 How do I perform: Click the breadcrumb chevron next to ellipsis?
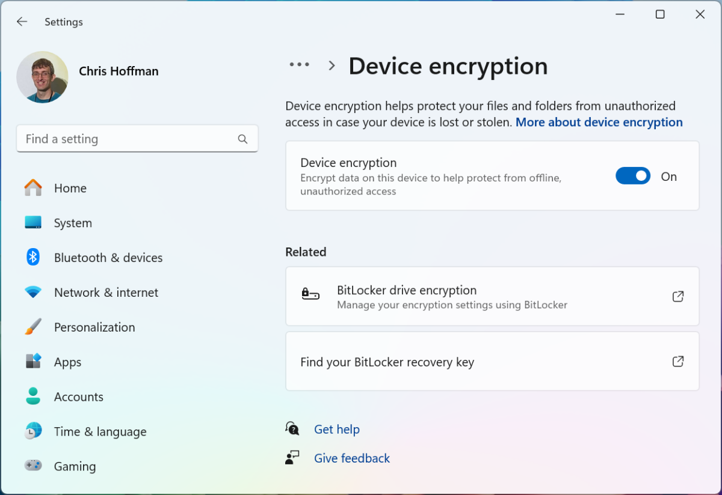coord(331,65)
